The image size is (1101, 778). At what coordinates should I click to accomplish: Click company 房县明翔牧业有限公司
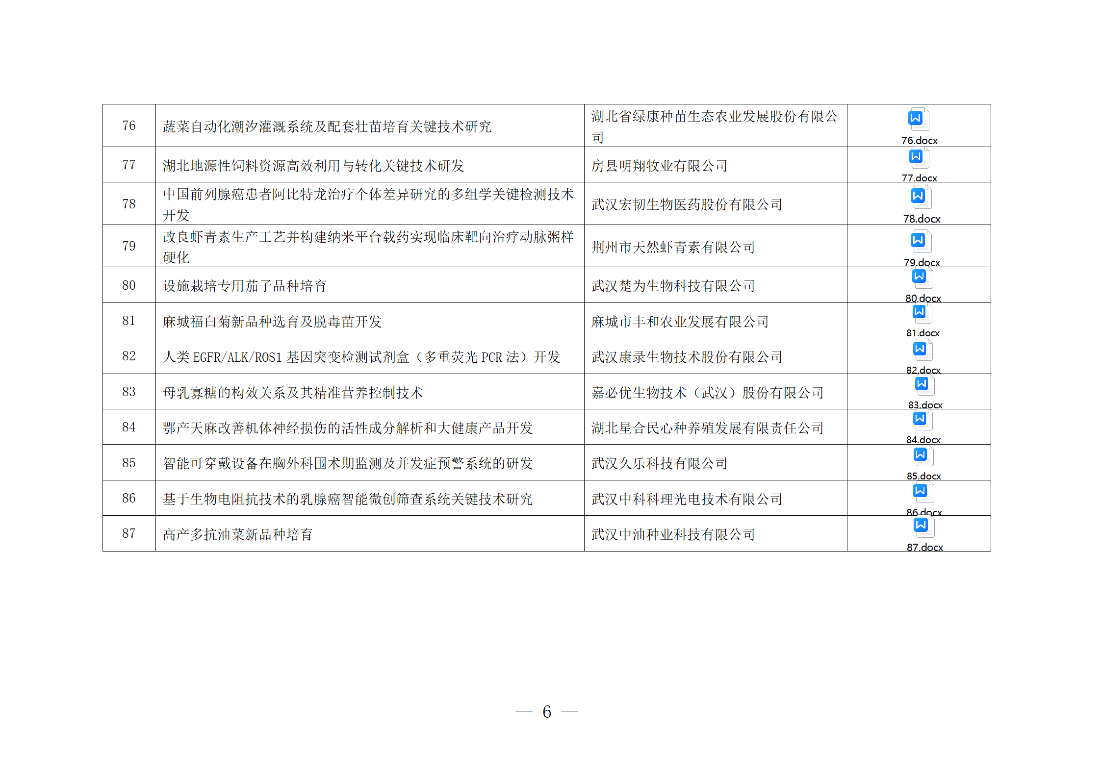(x=660, y=166)
